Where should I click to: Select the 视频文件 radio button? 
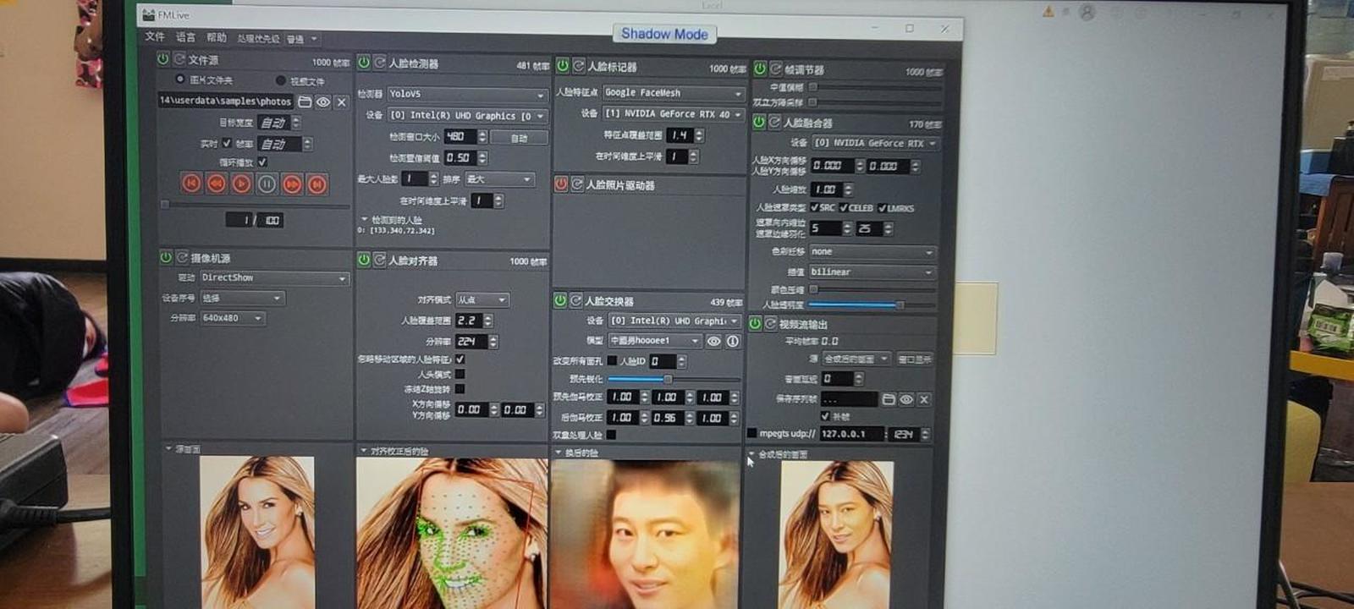point(280,81)
